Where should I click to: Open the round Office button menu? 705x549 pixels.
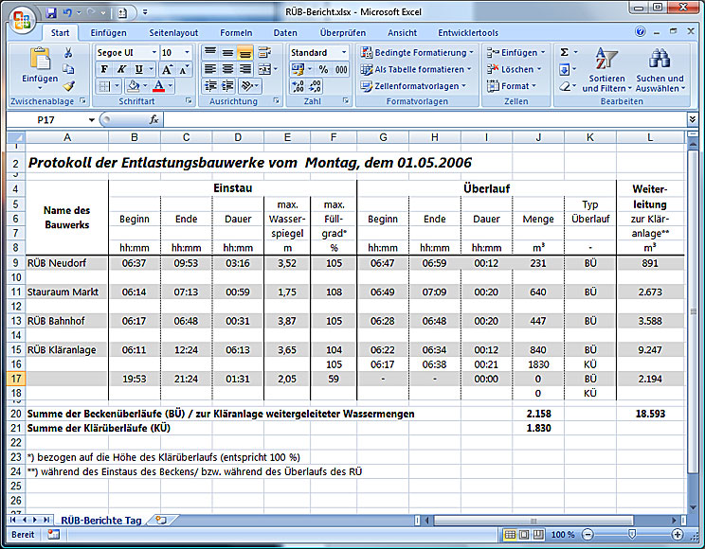(22, 20)
